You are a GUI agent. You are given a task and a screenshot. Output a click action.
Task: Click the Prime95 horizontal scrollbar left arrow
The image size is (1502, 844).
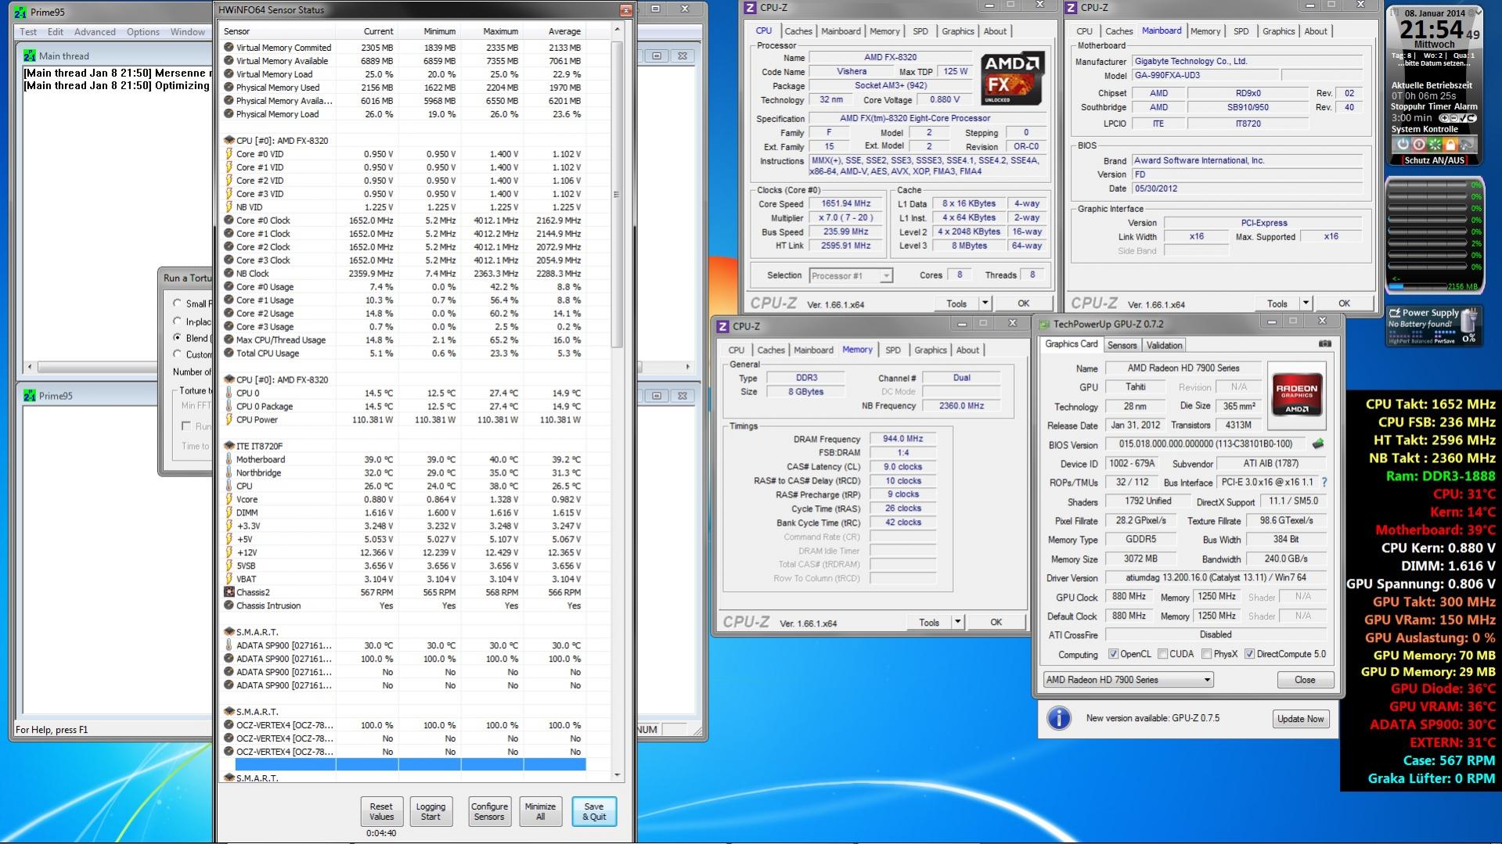30,366
